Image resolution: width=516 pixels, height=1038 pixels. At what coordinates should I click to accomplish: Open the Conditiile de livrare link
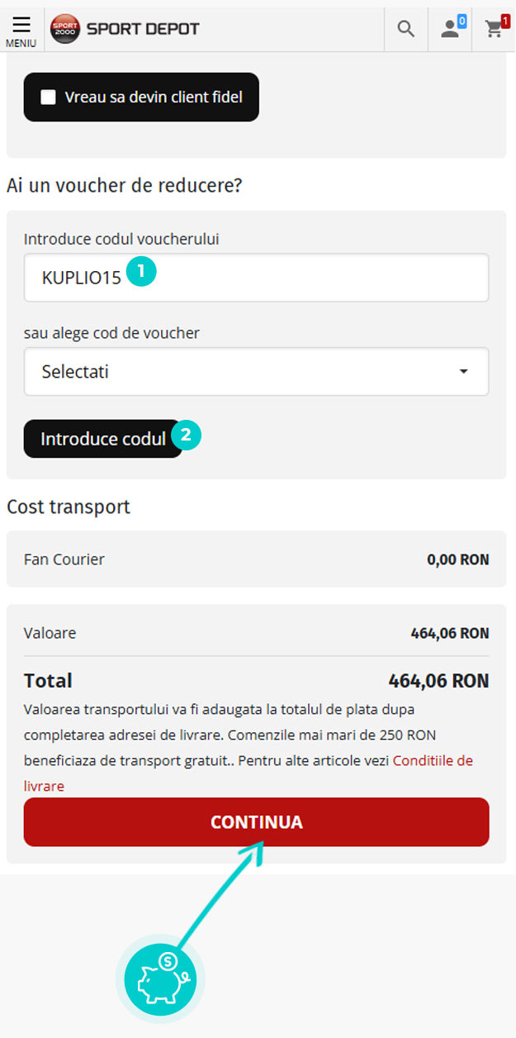tap(432, 760)
